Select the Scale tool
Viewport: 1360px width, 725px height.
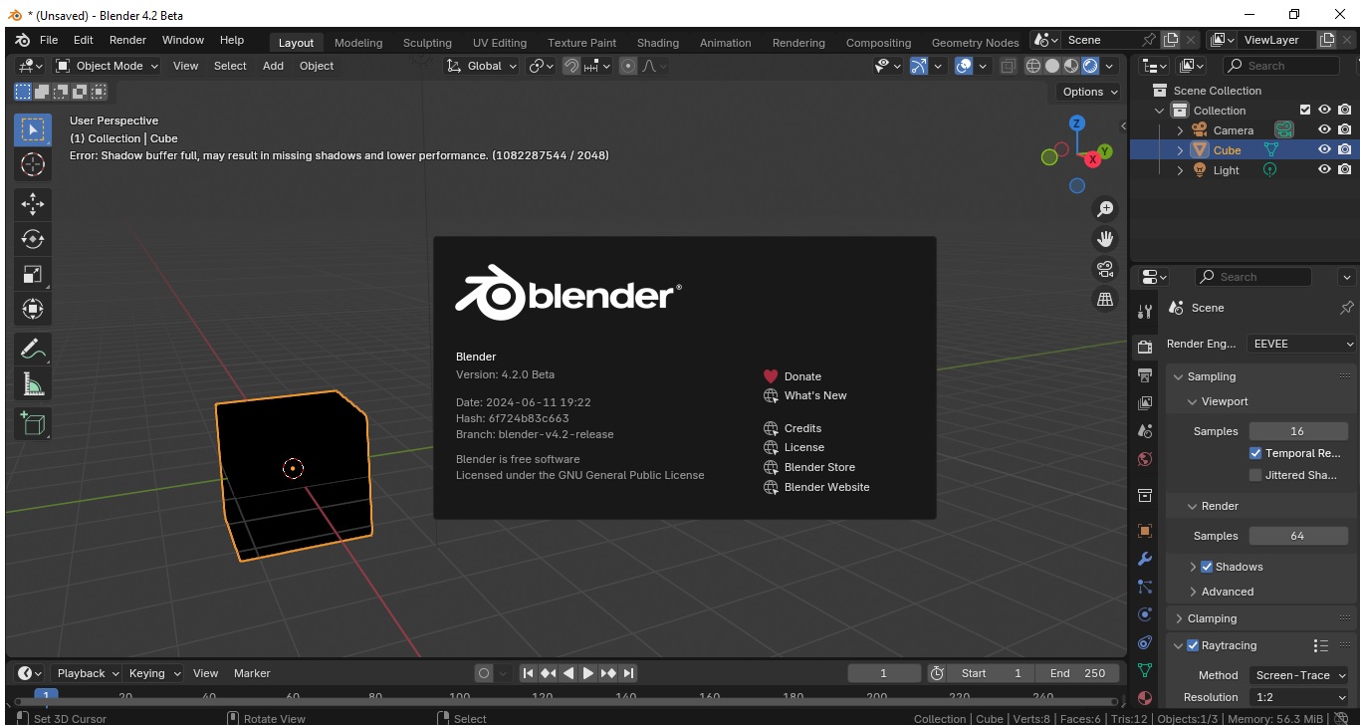pyautogui.click(x=33, y=274)
